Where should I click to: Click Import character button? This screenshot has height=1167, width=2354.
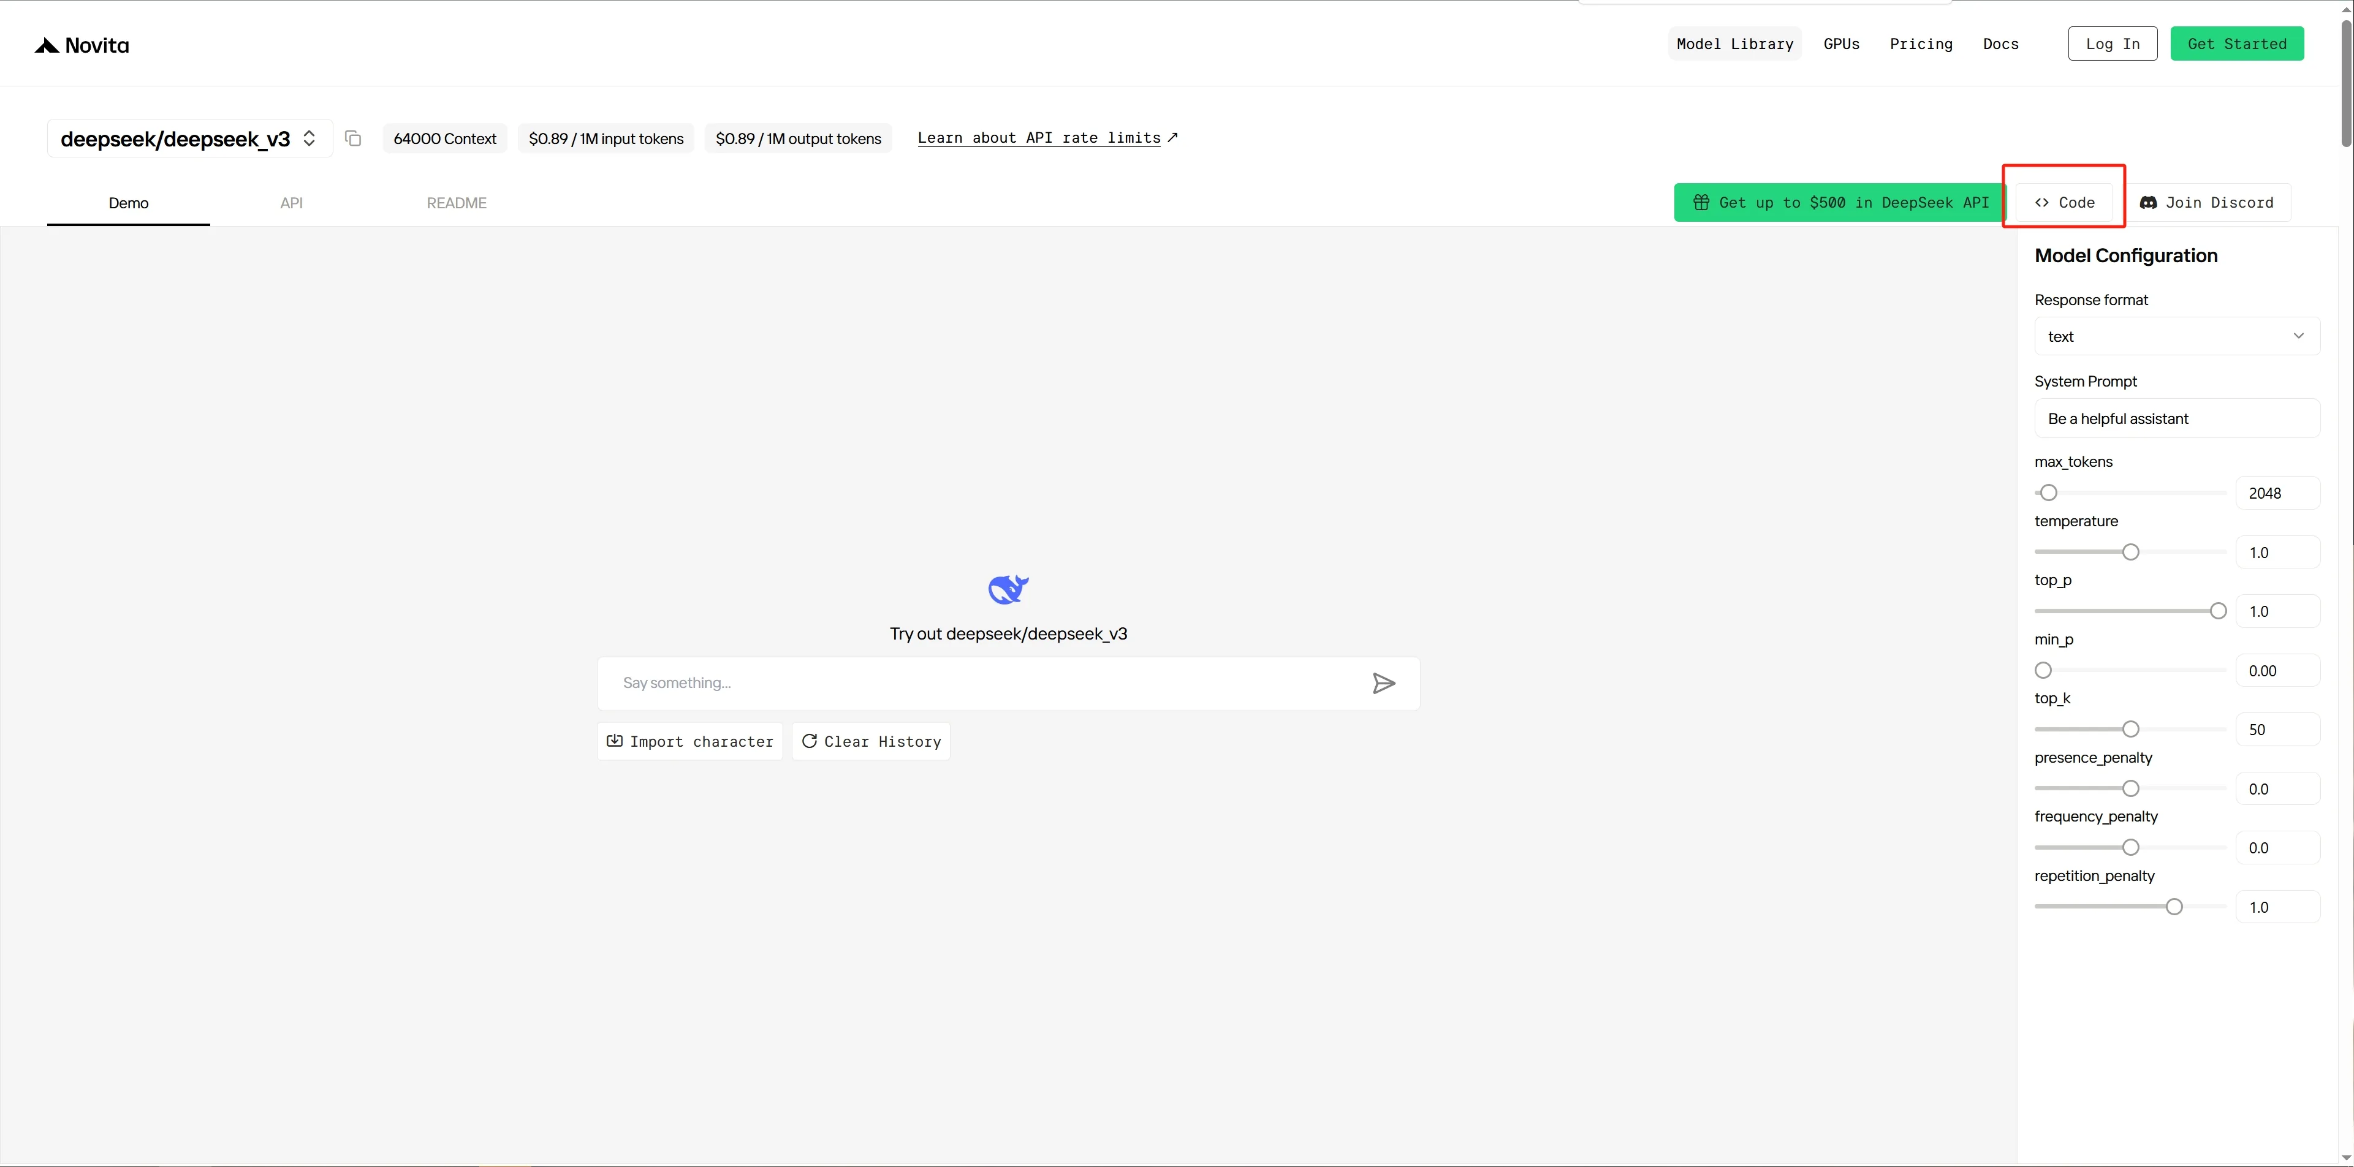[x=690, y=741]
